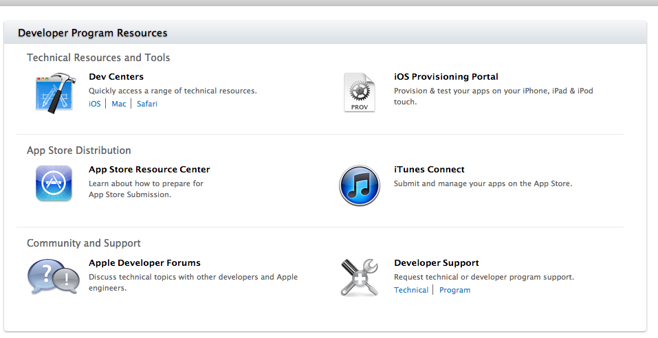Click the Community and Support section label
This screenshot has width=658, height=338.
pos(84,243)
